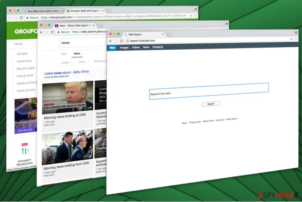Image resolution: width=302 pixels, height=202 pixels.
Task: Reload the Groupon page
Action: (x=21, y=18)
